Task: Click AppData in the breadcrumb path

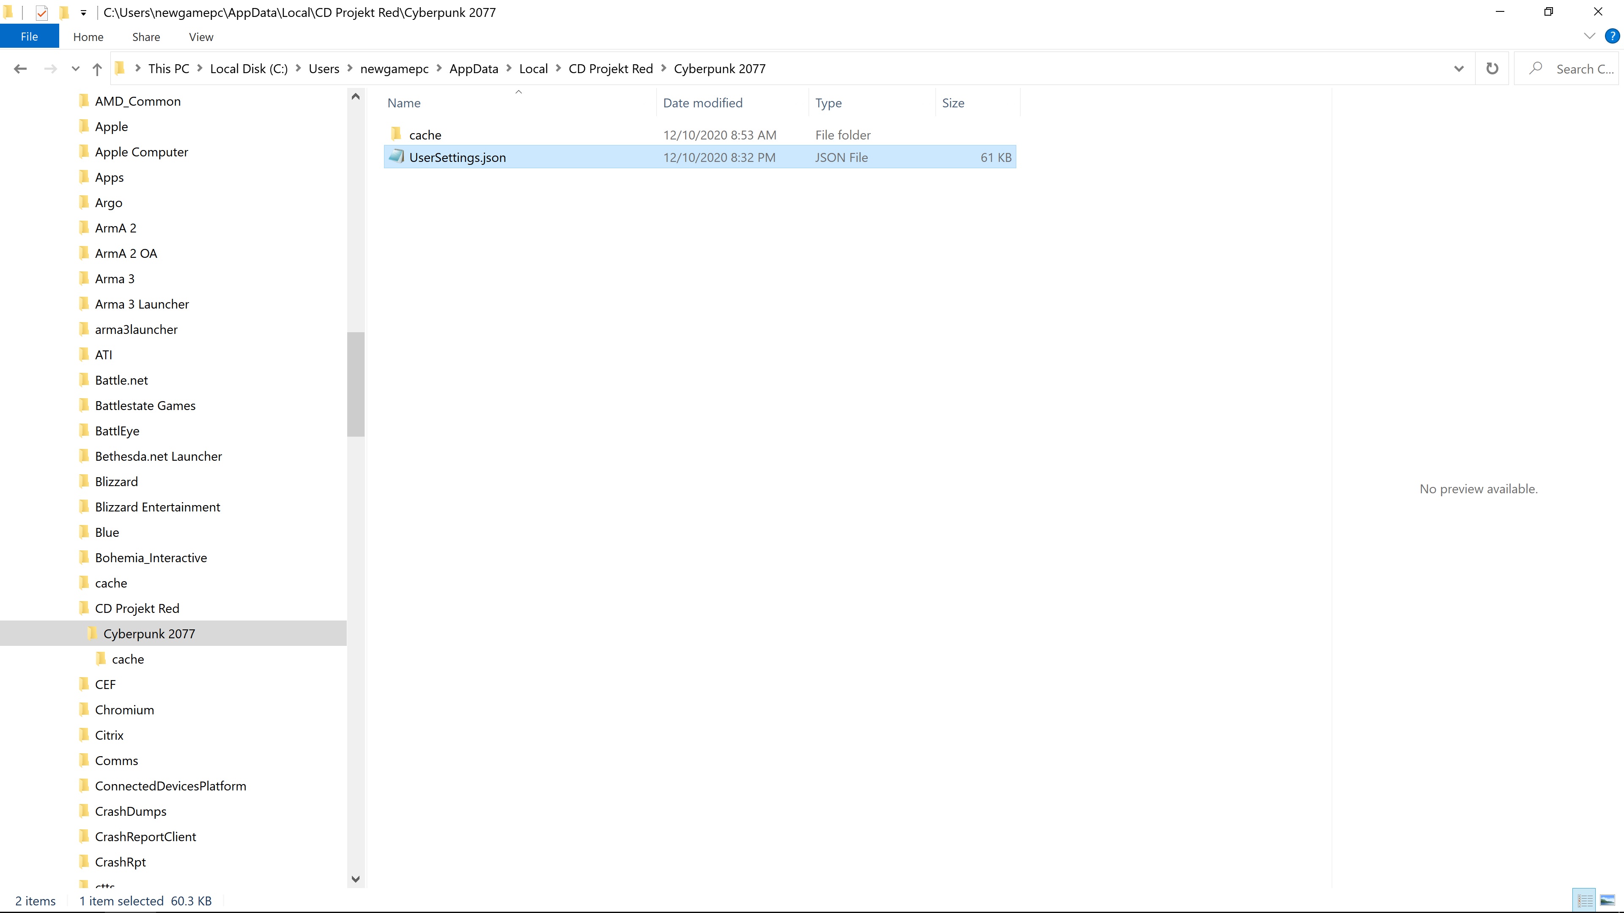Action: click(x=474, y=68)
